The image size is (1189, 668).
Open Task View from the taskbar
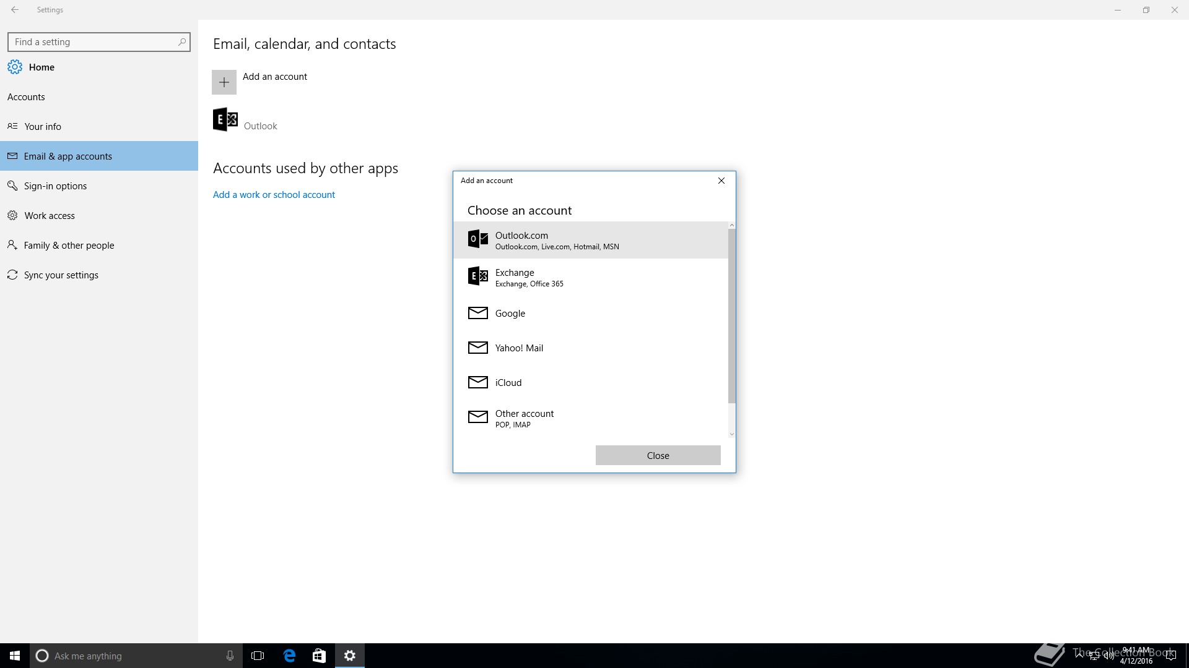tap(258, 656)
